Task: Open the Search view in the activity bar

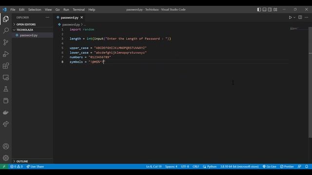Action: tap(6, 31)
